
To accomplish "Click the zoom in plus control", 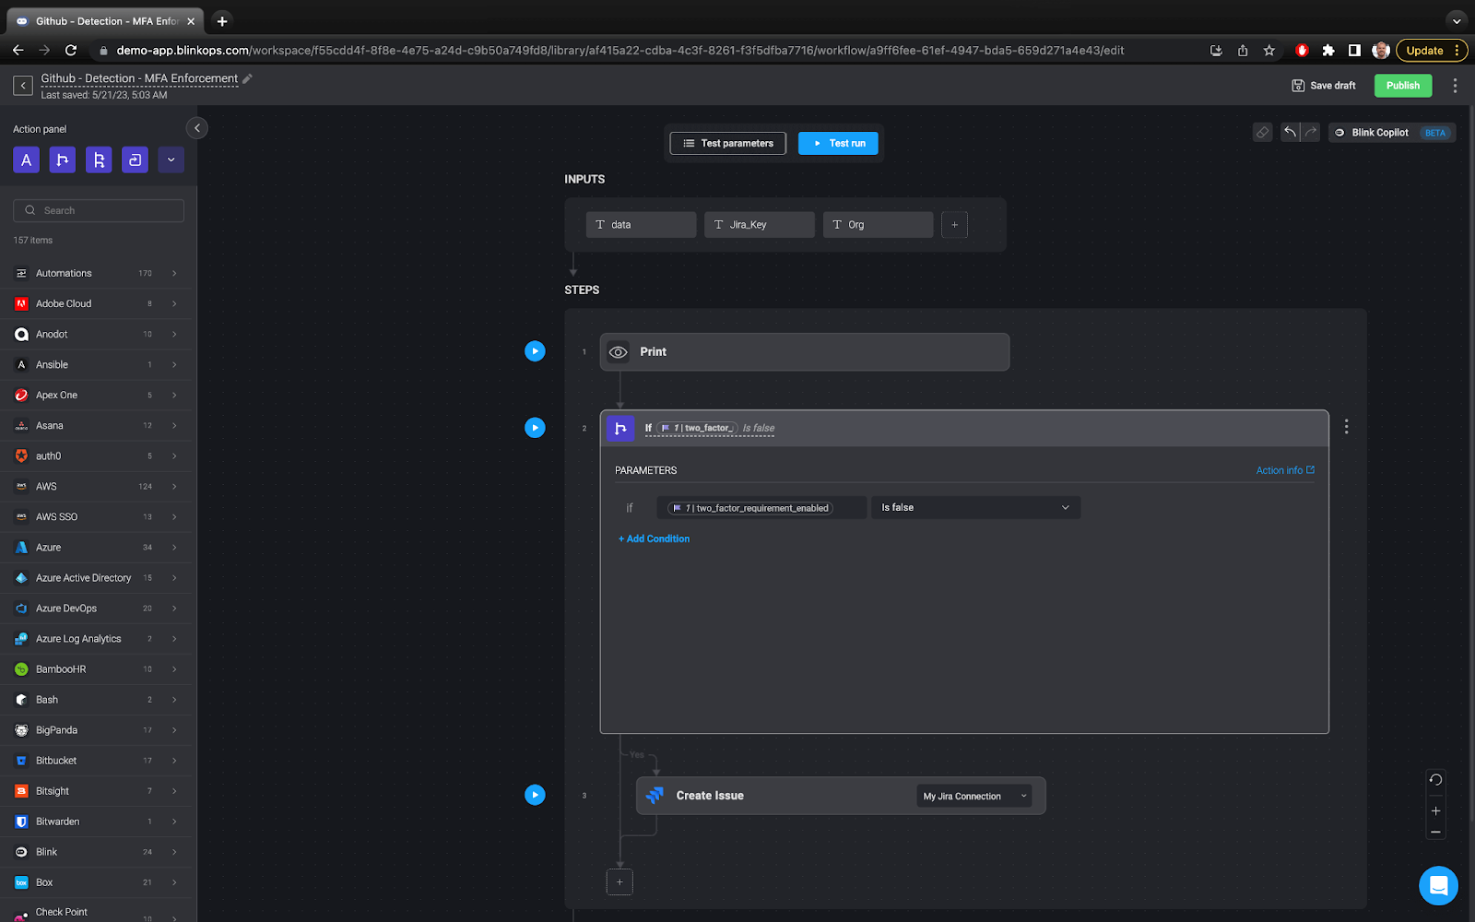I will (1434, 810).
